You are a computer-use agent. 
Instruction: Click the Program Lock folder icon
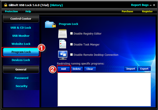(50, 24)
